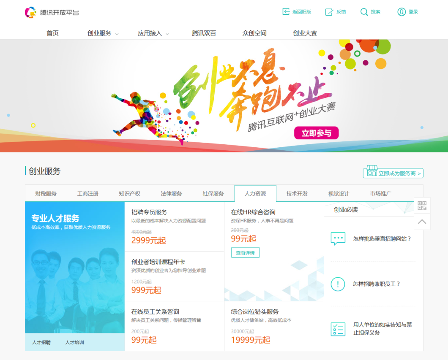Open article 怎样挑选垂直招聘网站？
Viewport: 448px width, 360px height.
(382, 239)
